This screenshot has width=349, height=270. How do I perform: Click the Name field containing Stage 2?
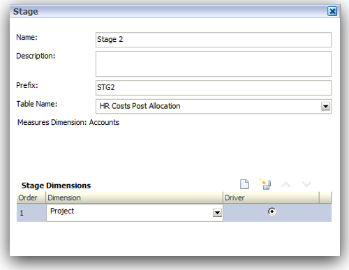(x=214, y=40)
